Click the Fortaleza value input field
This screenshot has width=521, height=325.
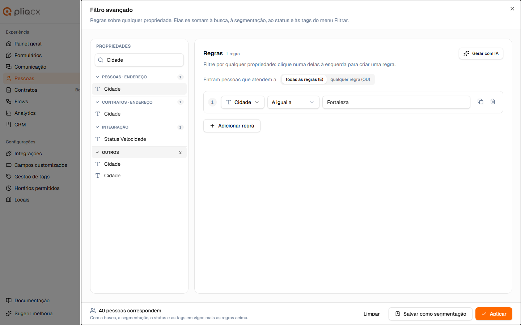(x=396, y=102)
